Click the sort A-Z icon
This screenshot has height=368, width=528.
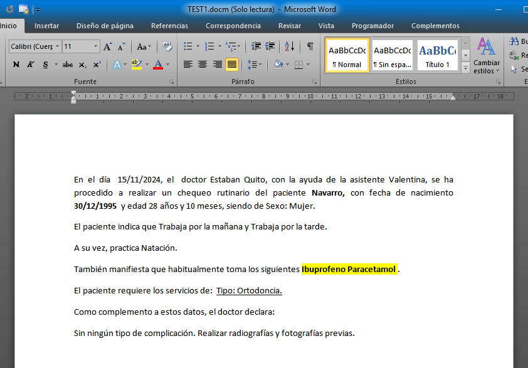(x=289, y=46)
